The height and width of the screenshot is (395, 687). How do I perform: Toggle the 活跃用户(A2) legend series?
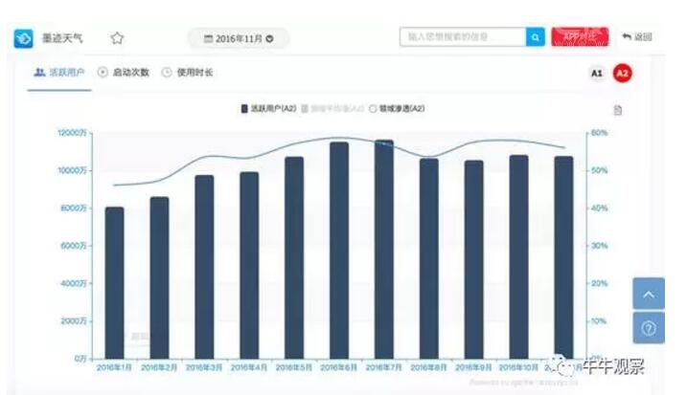(x=268, y=109)
